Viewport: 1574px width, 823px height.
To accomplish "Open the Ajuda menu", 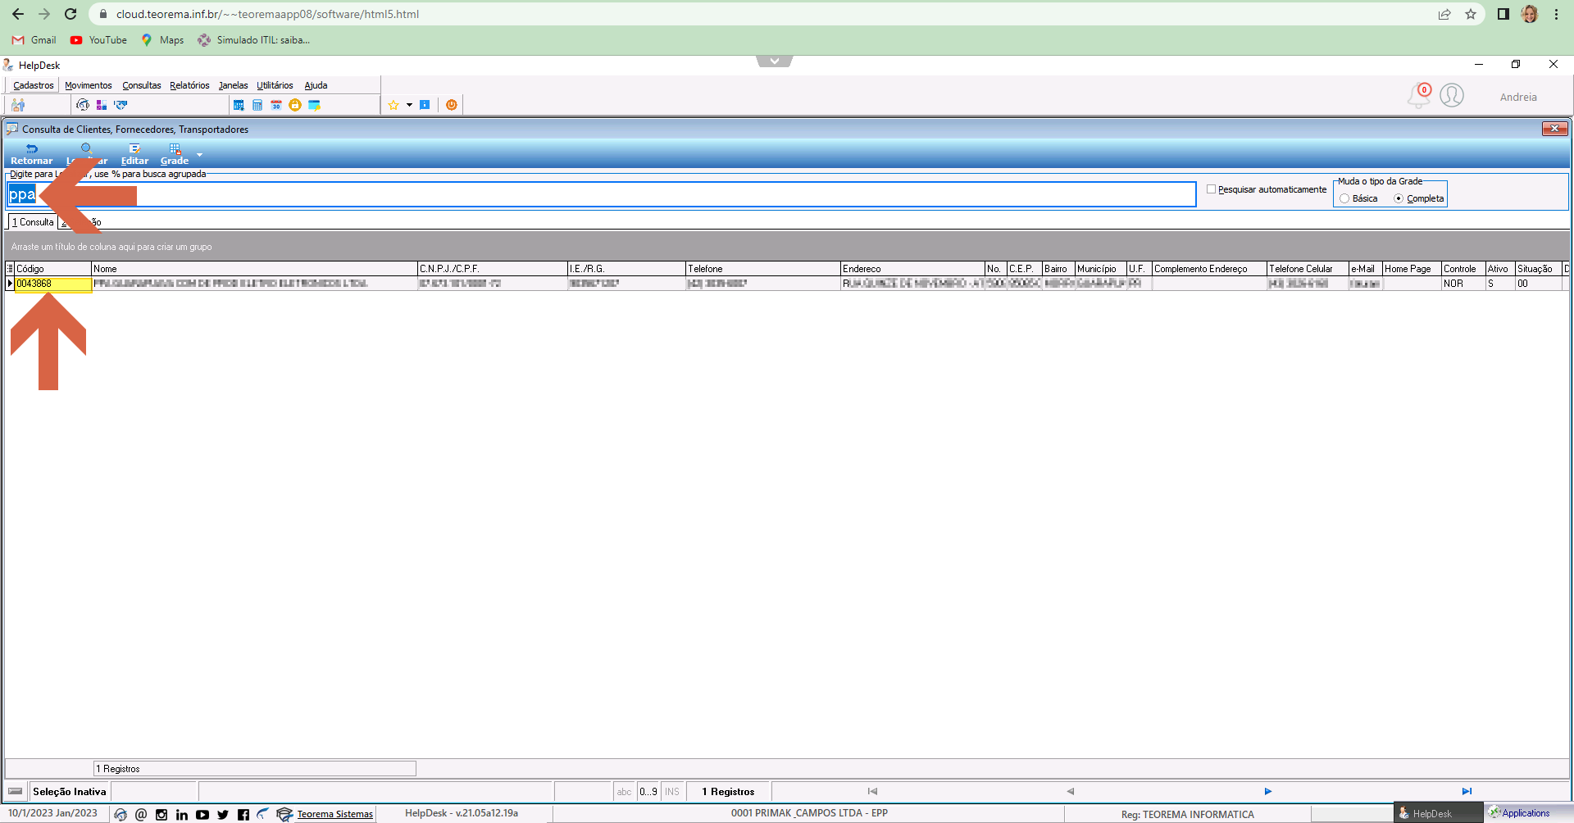I will pos(316,85).
